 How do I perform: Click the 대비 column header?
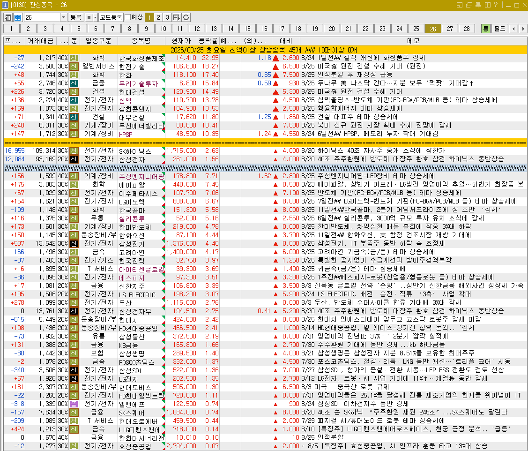286,41
